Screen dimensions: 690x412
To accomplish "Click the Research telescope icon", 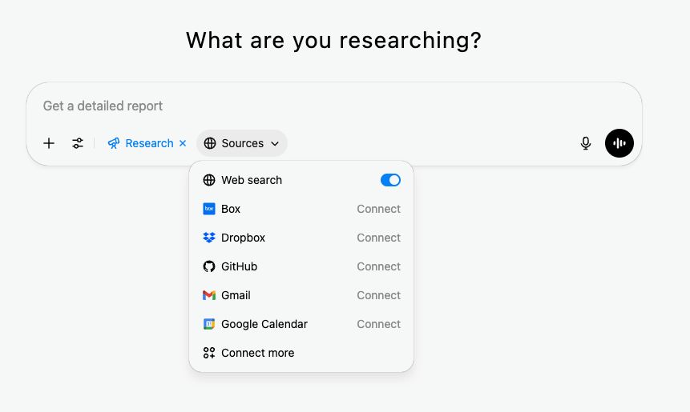I will (x=114, y=143).
